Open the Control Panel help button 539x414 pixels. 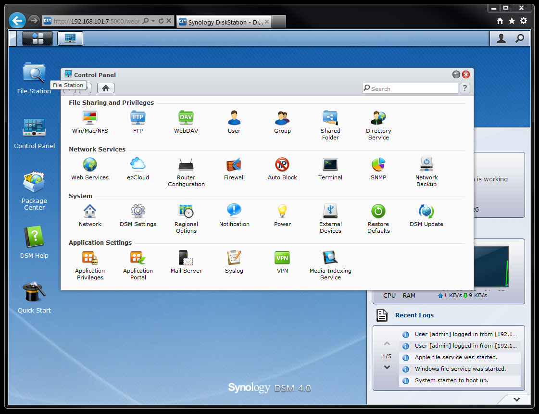465,88
